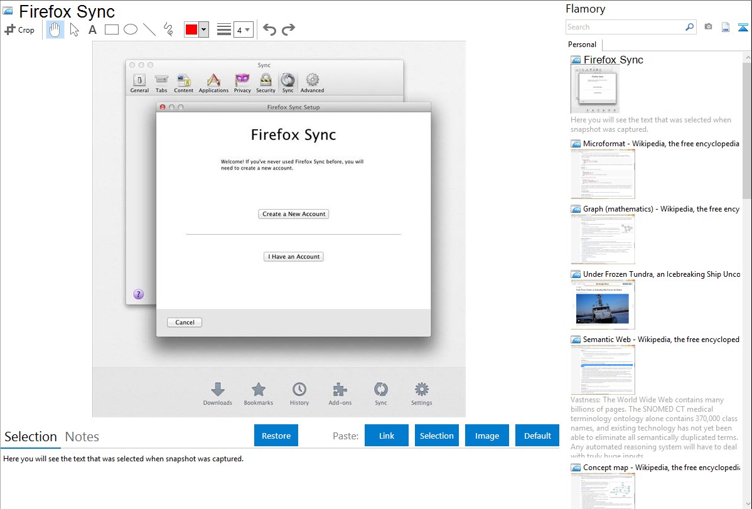Open Graph (mathematics) snapshot thumbnail
752x509 pixels.
pos(603,239)
